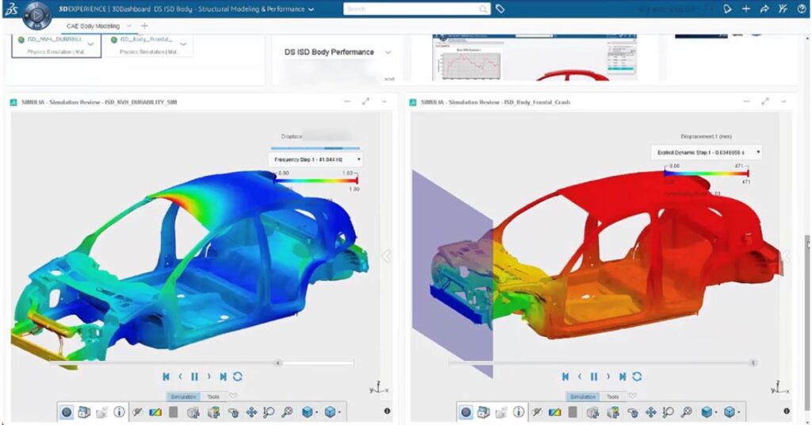Open the 3DEXPERIENCE compass
The image size is (812, 425).
pyautogui.click(x=36, y=15)
